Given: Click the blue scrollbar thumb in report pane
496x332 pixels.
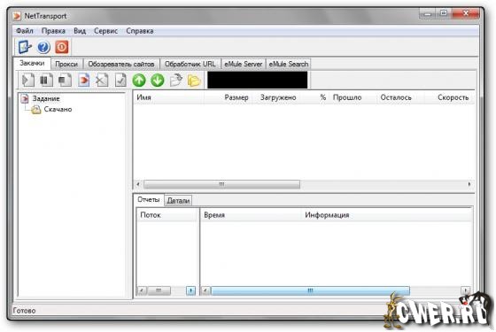Looking at the screenshot, I should click(310, 290).
